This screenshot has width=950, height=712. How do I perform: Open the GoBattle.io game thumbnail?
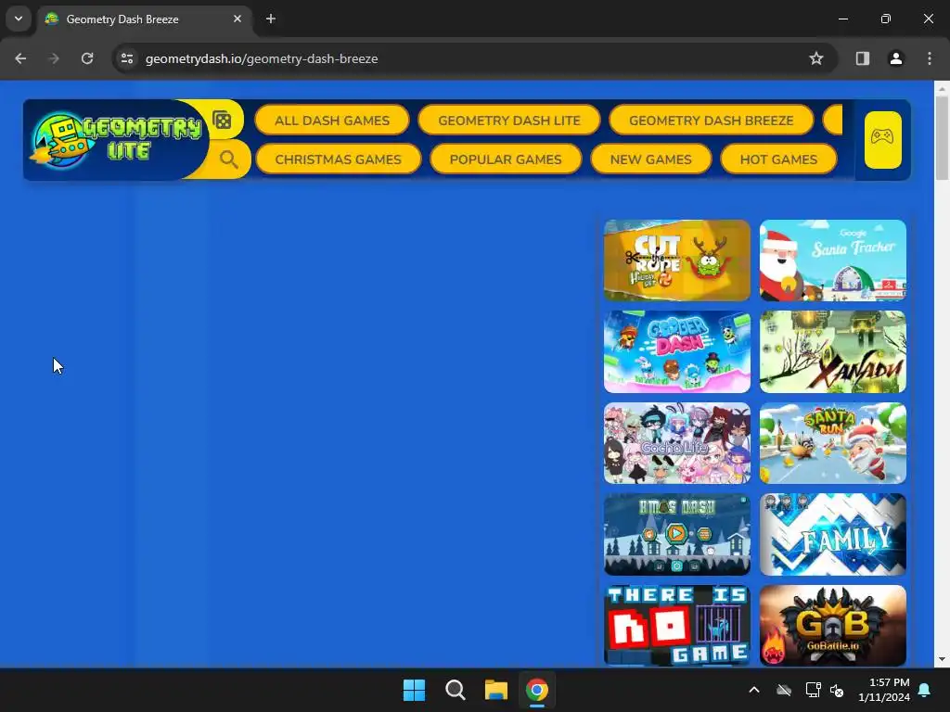tap(832, 626)
